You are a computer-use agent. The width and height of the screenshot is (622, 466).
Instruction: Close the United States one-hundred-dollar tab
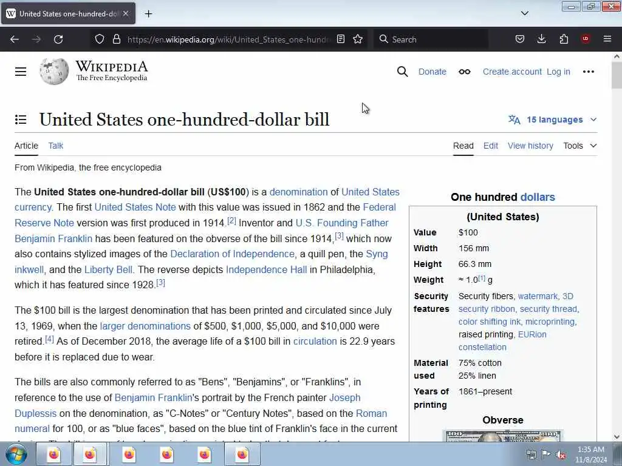[x=126, y=13]
